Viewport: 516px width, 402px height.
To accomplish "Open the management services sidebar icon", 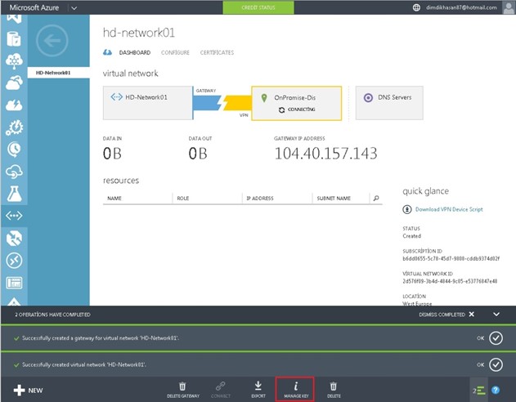I will tap(14, 283).
